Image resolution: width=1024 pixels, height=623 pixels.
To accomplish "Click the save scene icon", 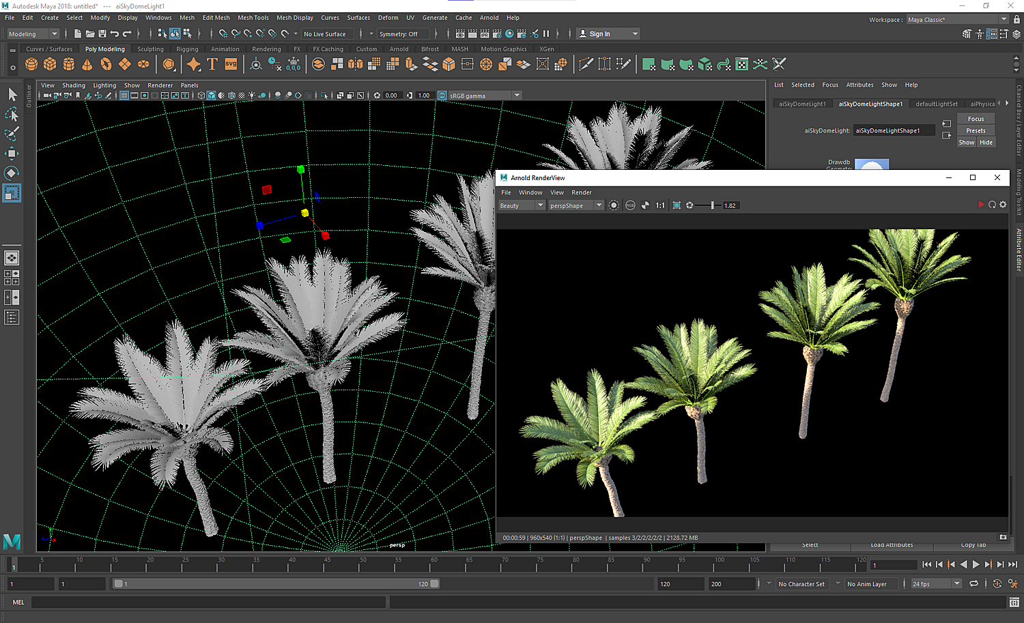I will [102, 33].
